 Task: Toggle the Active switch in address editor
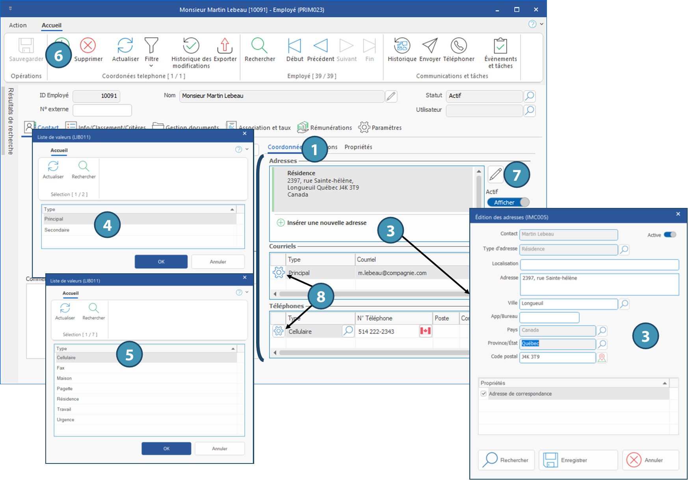coord(670,235)
